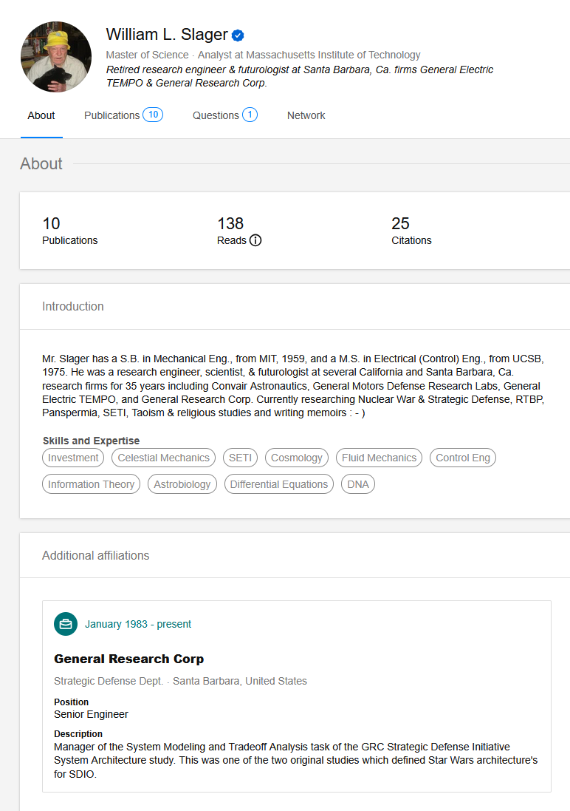Click the About section heading
The height and width of the screenshot is (811, 570).
[41, 163]
